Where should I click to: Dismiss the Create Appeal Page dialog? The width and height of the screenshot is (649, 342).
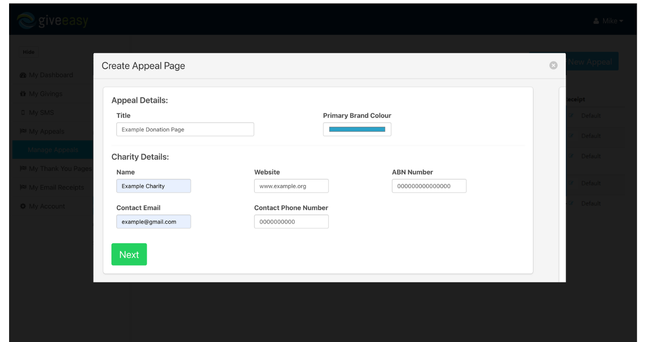(553, 65)
